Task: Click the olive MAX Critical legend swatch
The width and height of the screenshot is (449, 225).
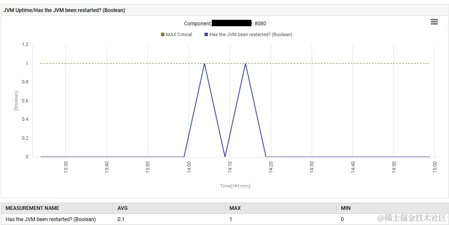Action: click(163, 34)
